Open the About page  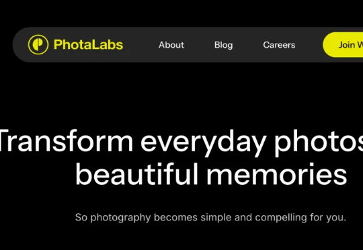171,45
